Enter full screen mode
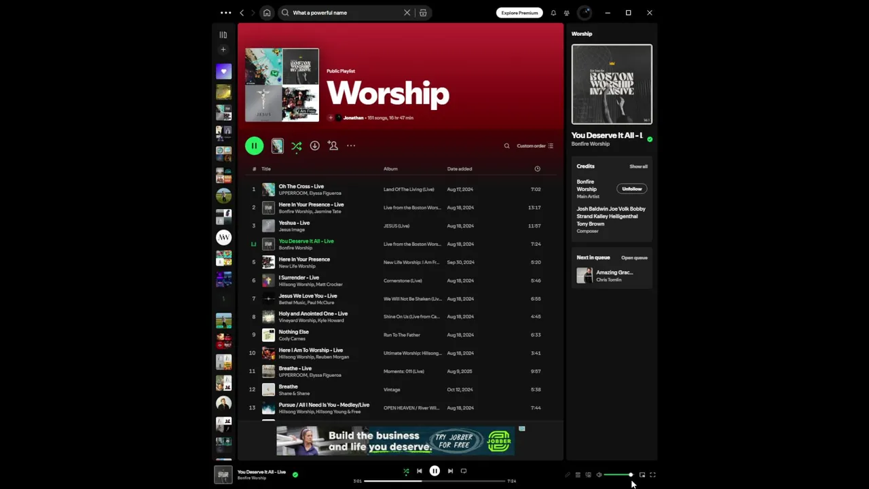The image size is (869, 489). click(652, 475)
